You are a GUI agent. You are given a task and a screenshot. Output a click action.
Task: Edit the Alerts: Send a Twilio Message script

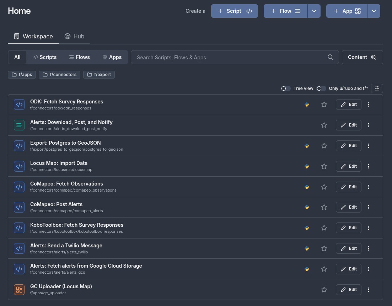[348, 248]
